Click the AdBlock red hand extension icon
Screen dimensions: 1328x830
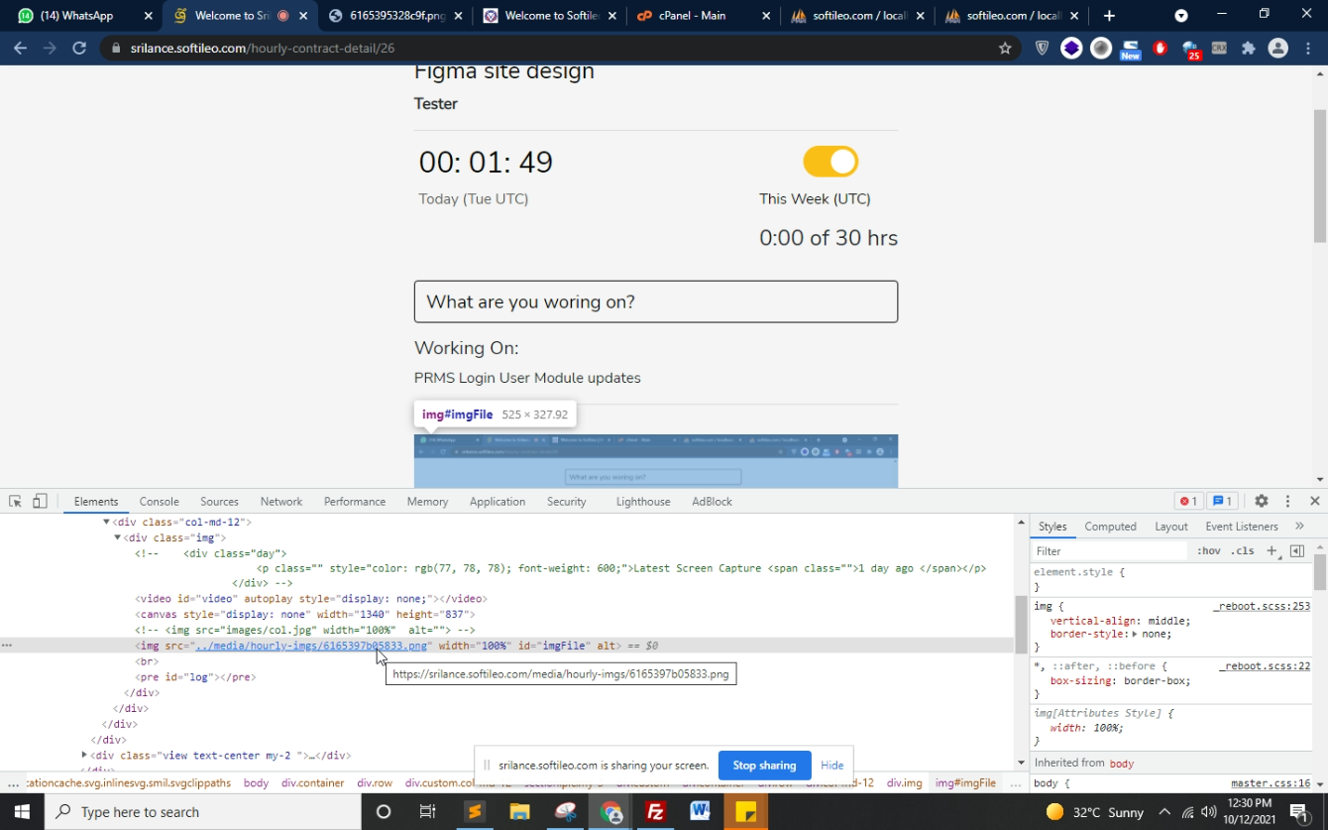pos(1161,48)
